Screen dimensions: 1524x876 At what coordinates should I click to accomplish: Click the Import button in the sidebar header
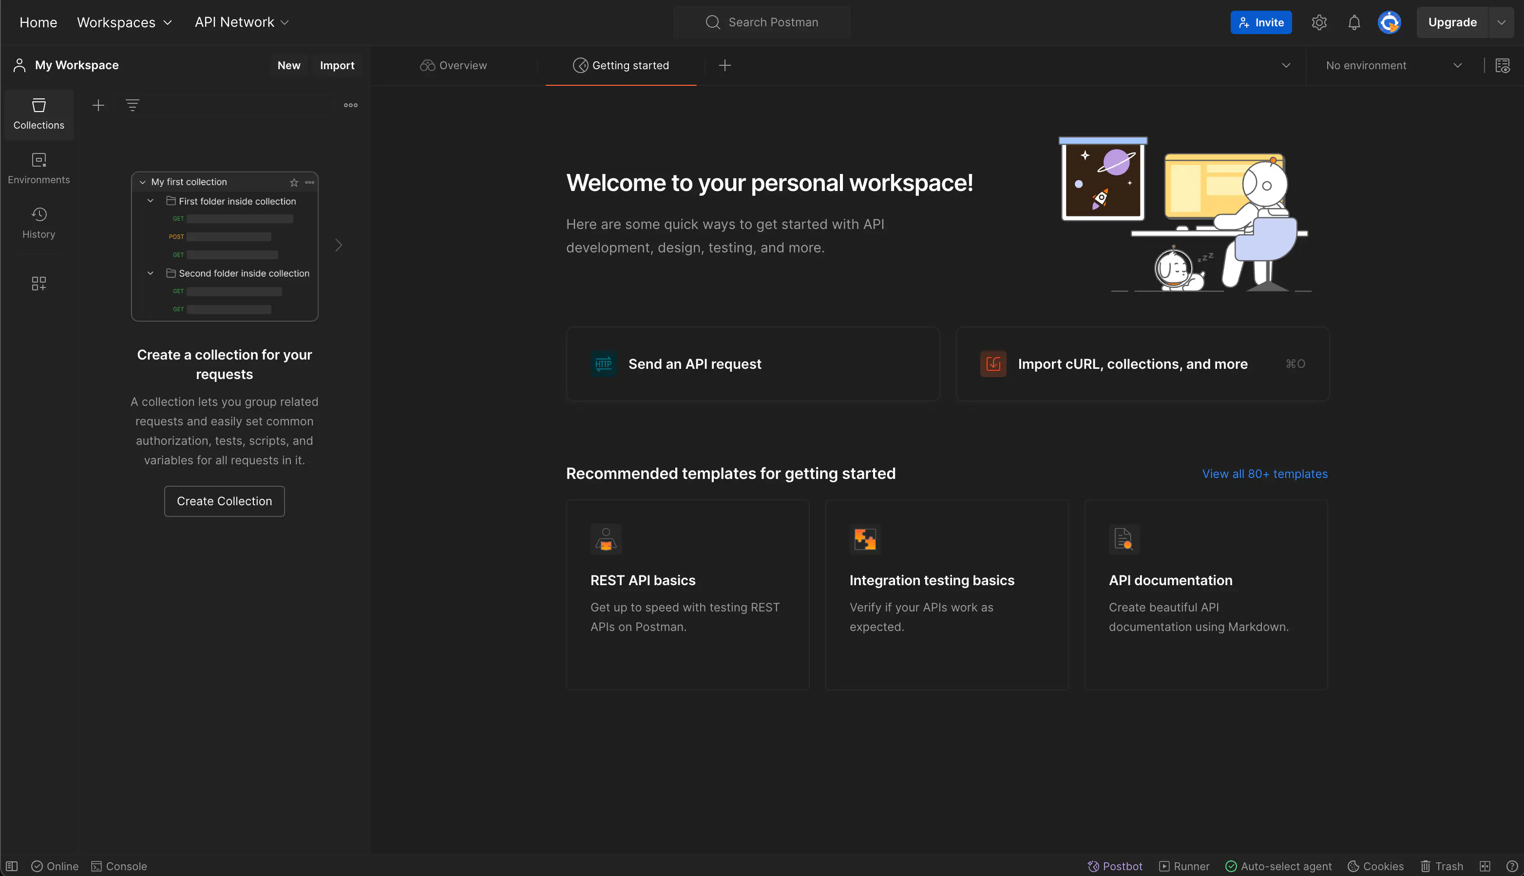[x=337, y=66]
